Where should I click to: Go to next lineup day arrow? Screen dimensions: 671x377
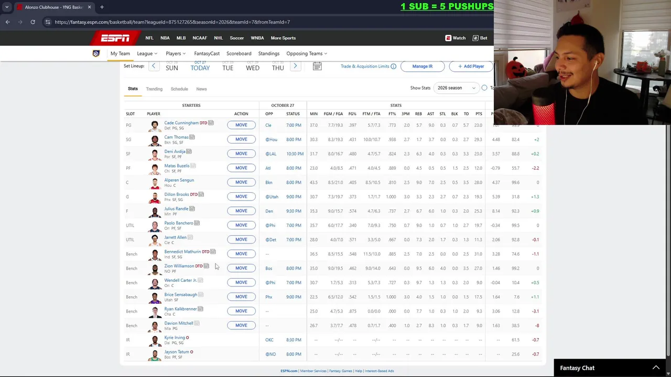point(295,66)
